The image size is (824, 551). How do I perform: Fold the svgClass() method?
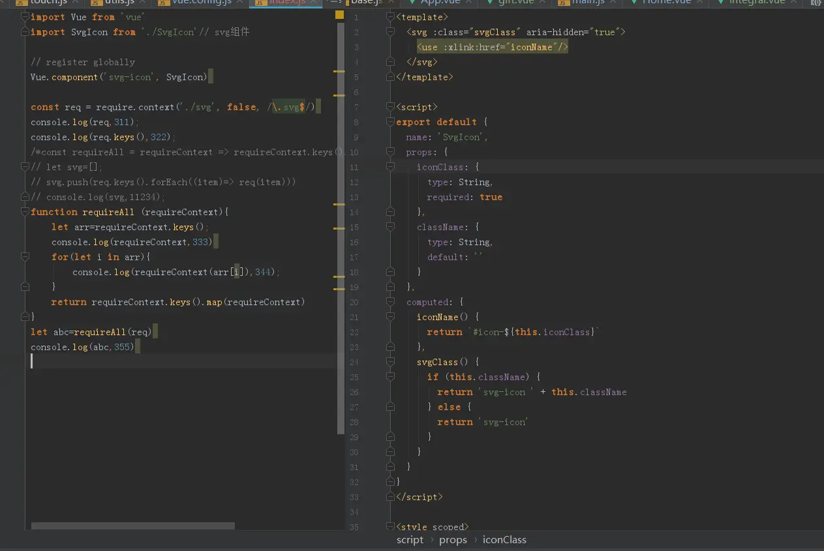[391, 362]
